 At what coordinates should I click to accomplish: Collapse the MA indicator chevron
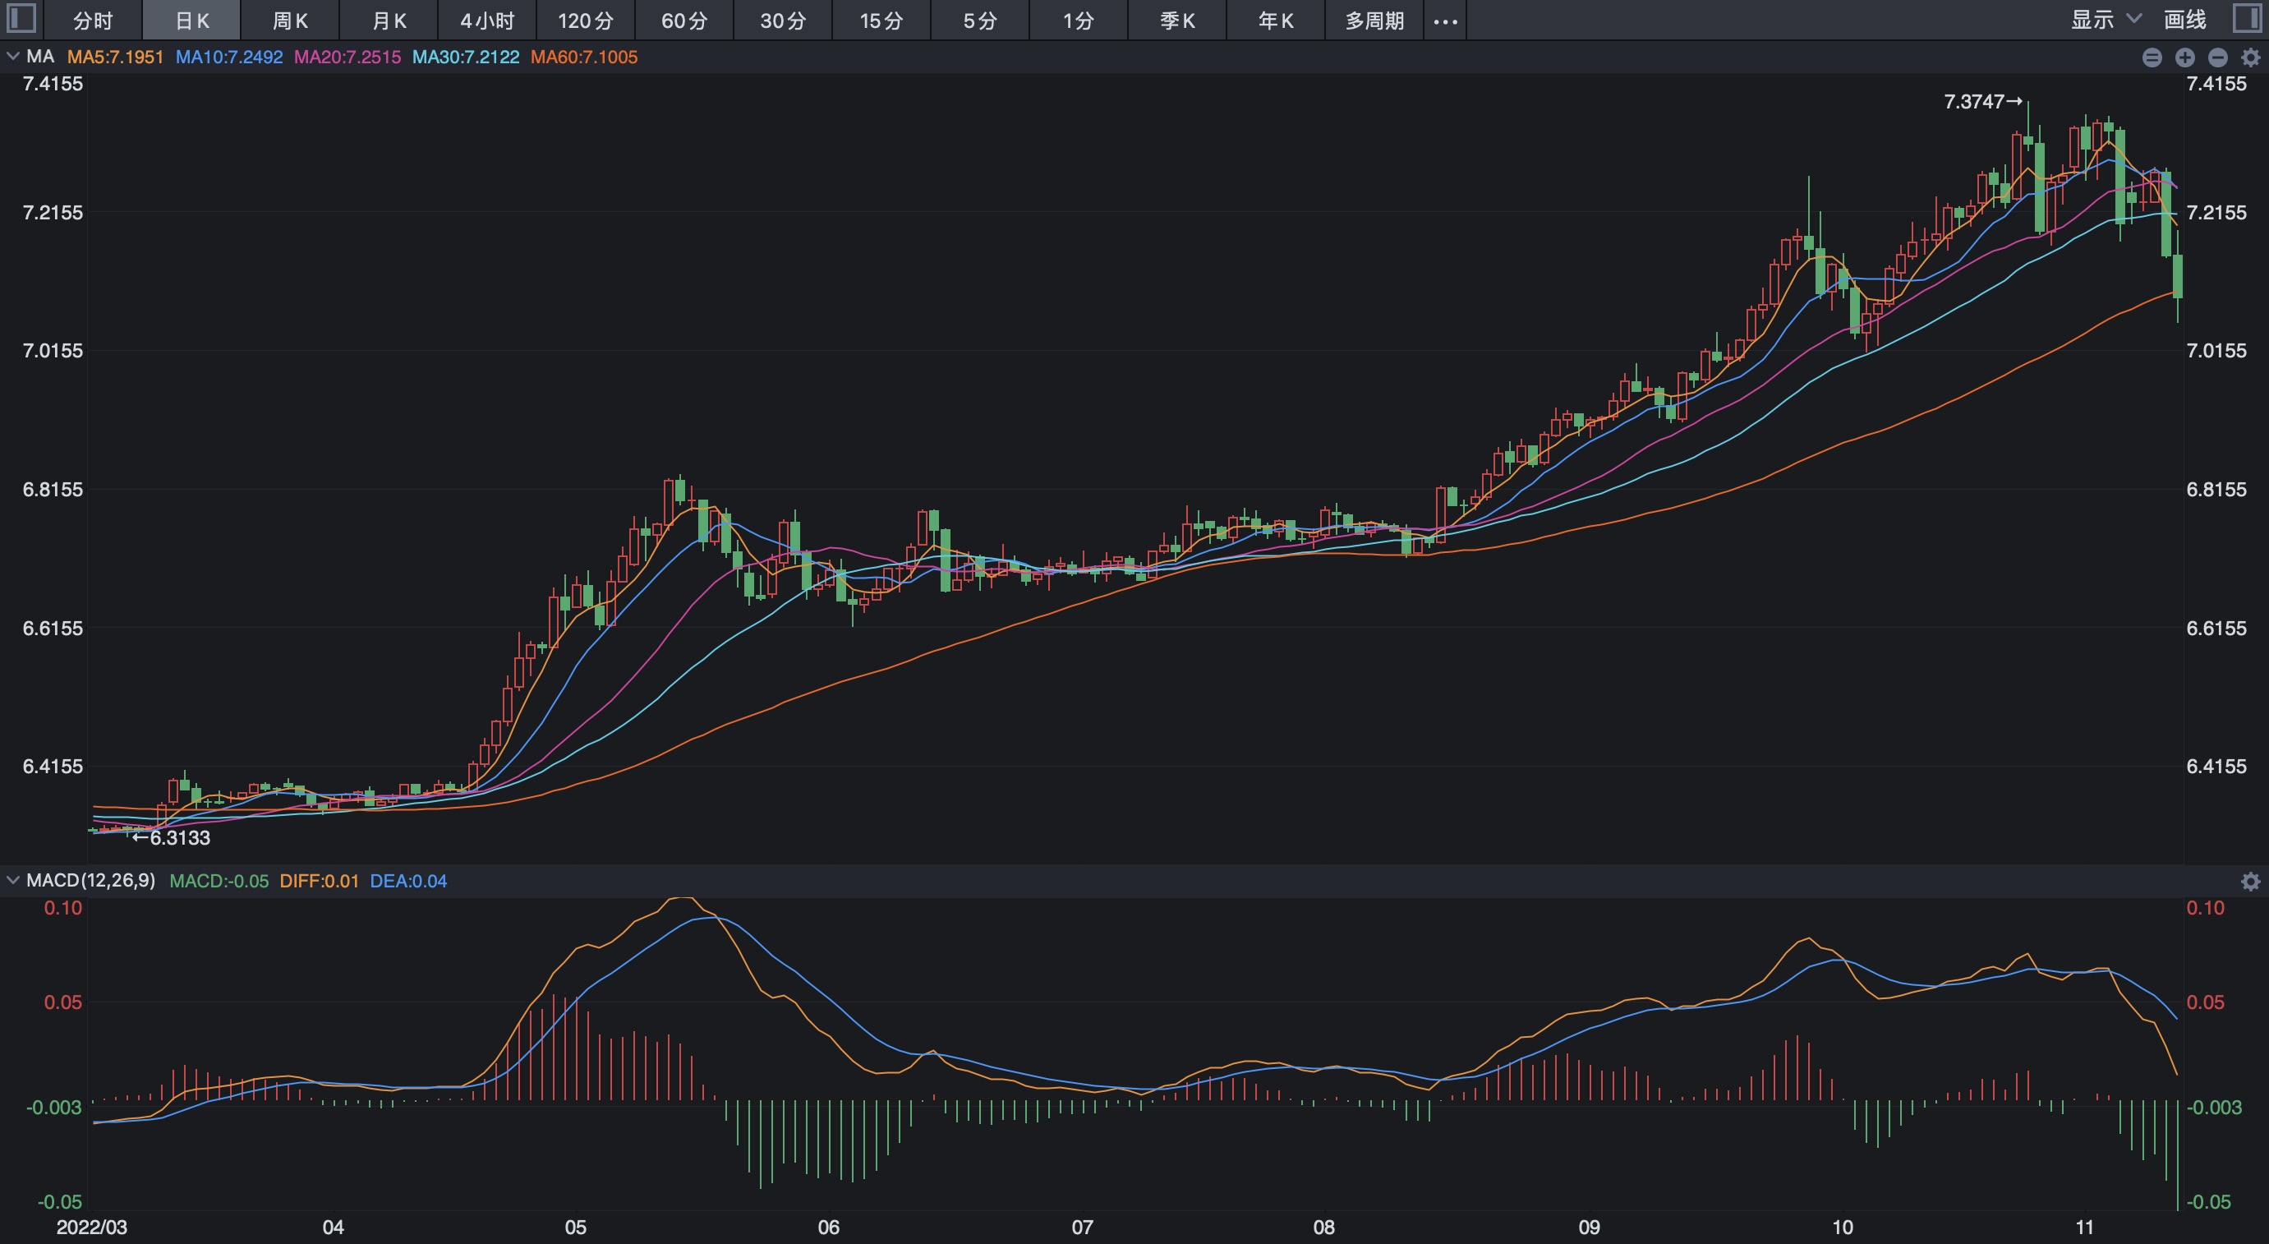(x=13, y=58)
